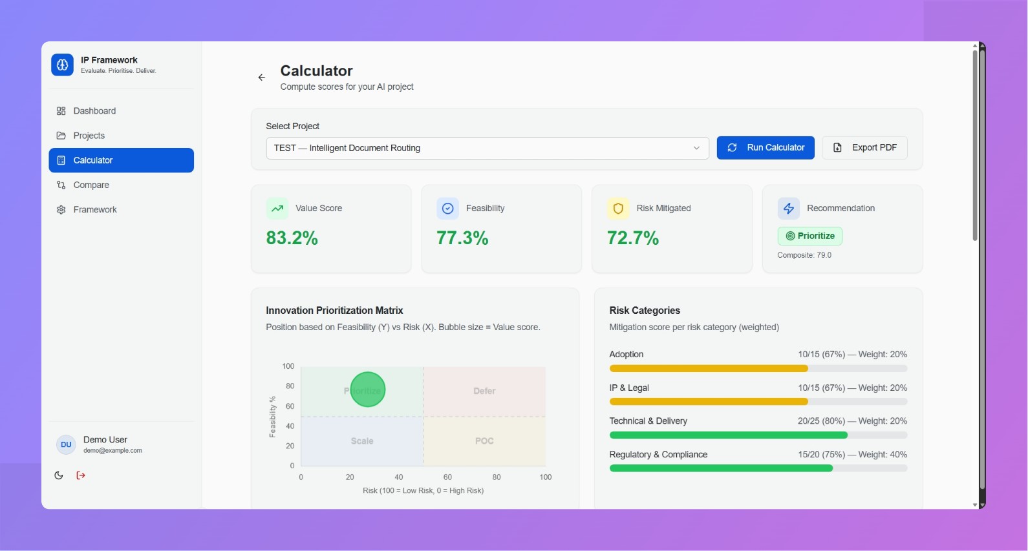The image size is (1028, 551).
Task: Open the Select Project dropdown
Action: coord(478,148)
